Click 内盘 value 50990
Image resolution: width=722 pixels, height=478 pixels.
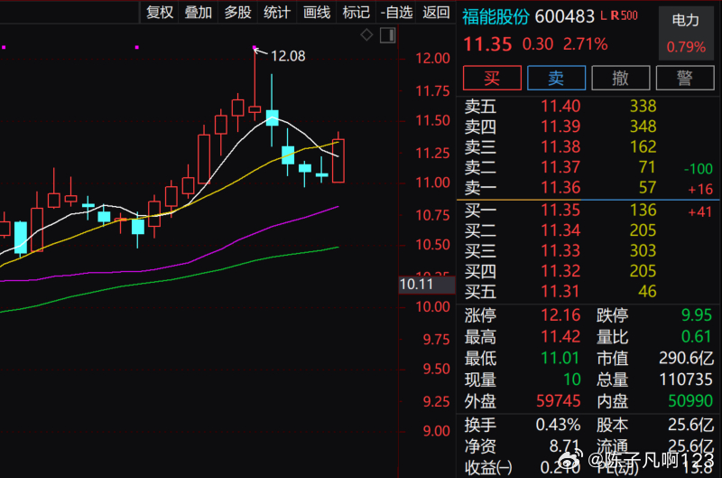pos(690,401)
